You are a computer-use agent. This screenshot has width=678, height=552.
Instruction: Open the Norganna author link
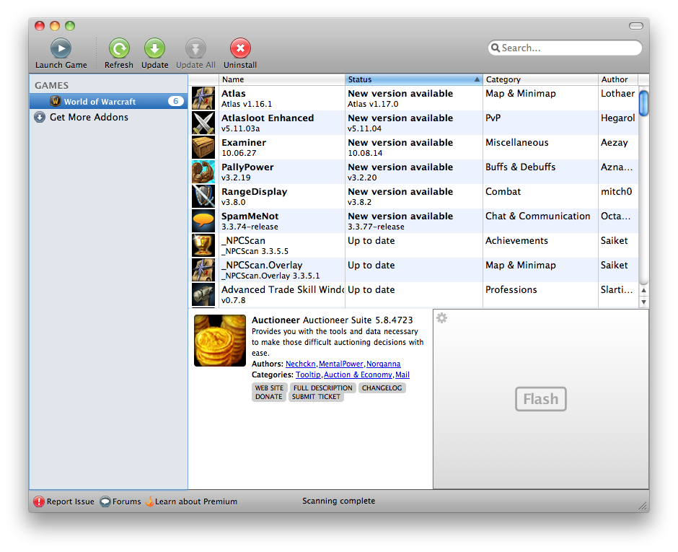[x=384, y=364]
